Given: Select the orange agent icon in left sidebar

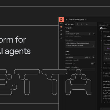Looking at the screenshot, I should [61, 27].
